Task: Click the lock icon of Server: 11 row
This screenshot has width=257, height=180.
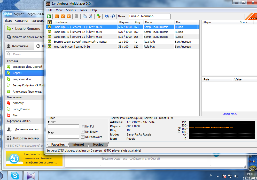Action: click(x=49, y=36)
